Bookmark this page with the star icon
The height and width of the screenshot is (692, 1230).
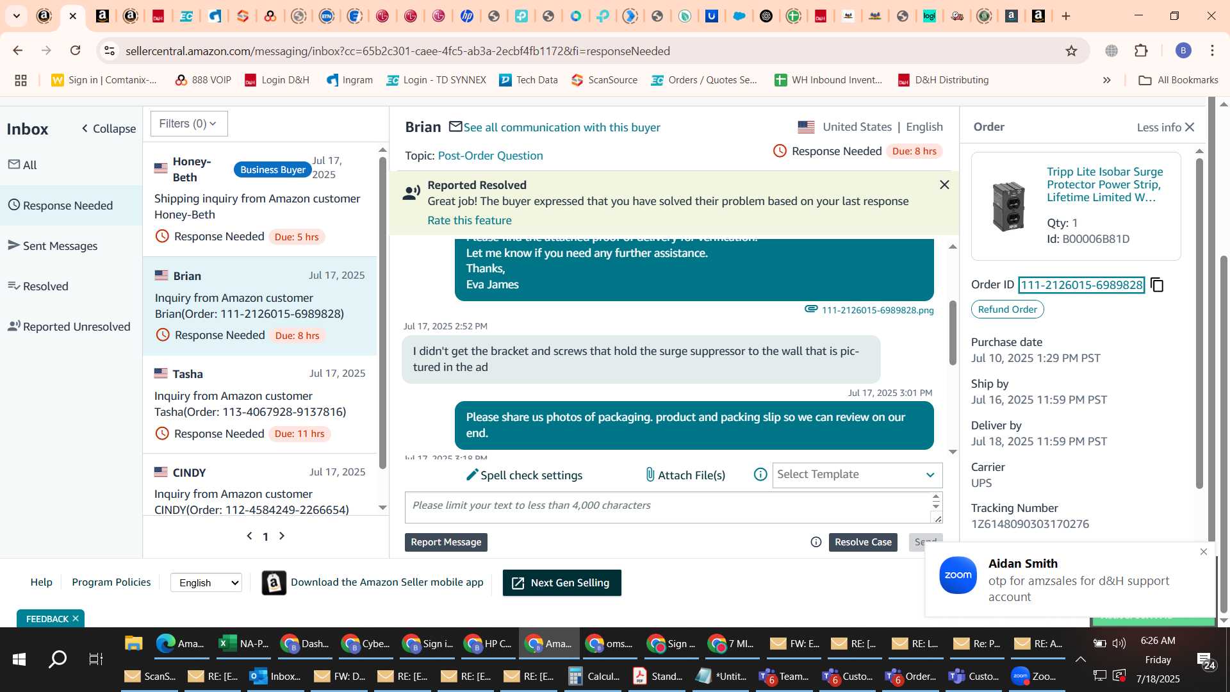1071,51
